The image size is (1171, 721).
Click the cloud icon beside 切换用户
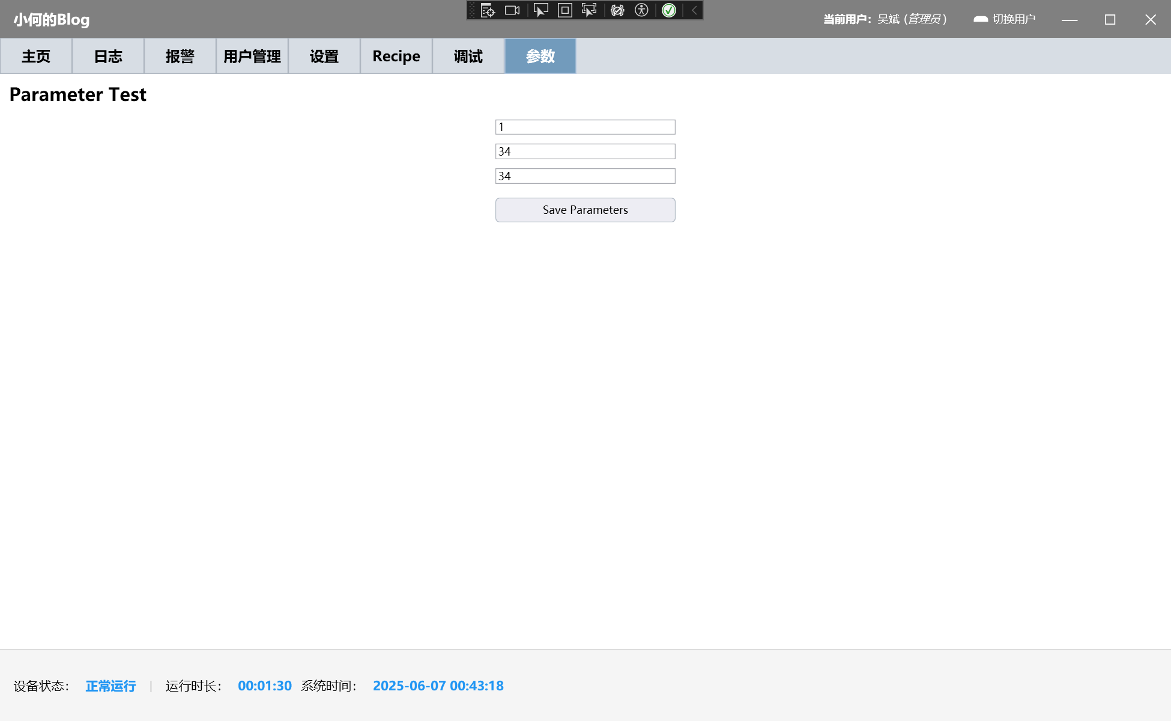980,19
